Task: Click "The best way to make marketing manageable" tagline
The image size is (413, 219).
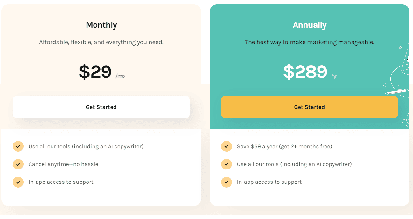Action: [309, 42]
